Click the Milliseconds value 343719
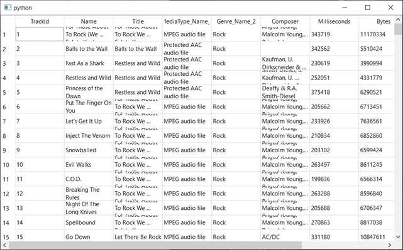Screen dimensions: 403x250 tap(334, 34)
